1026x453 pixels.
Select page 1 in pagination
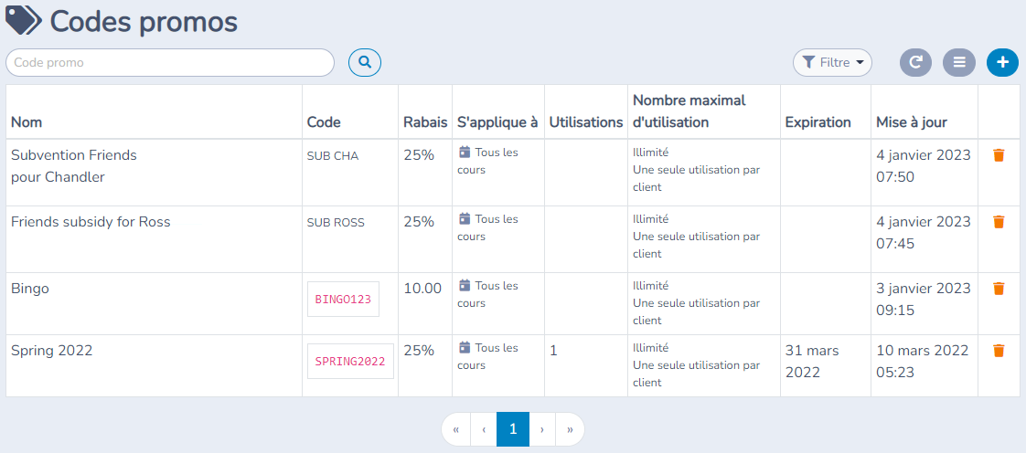[x=513, y=429]
